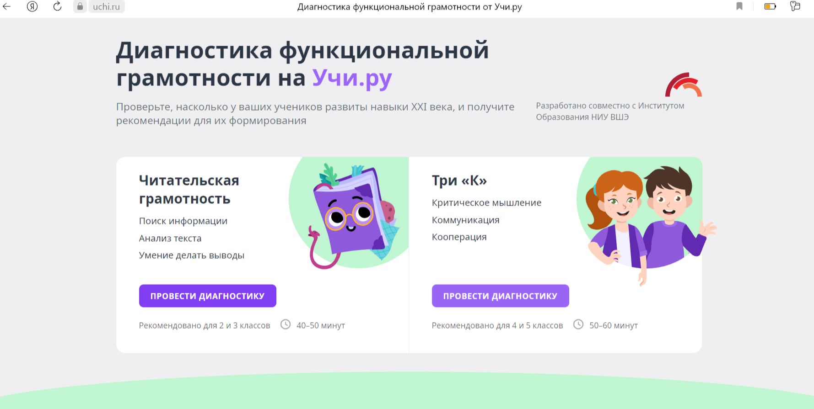This screenshot has height=409, width=814.
Task: Click the Разработано совместно с Институтом caption
Action: pos(610,111)
